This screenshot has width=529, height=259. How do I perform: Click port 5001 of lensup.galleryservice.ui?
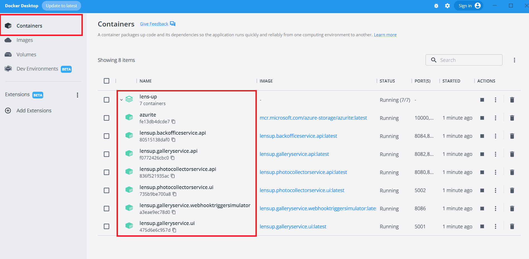(x=420, y=227)
